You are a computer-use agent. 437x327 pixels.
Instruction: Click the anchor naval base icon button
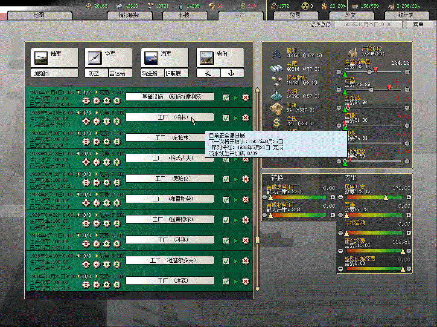point(232,73)
